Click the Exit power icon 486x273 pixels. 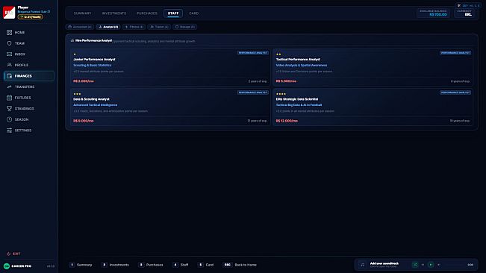pyautogui.click(x=8, y=254)
